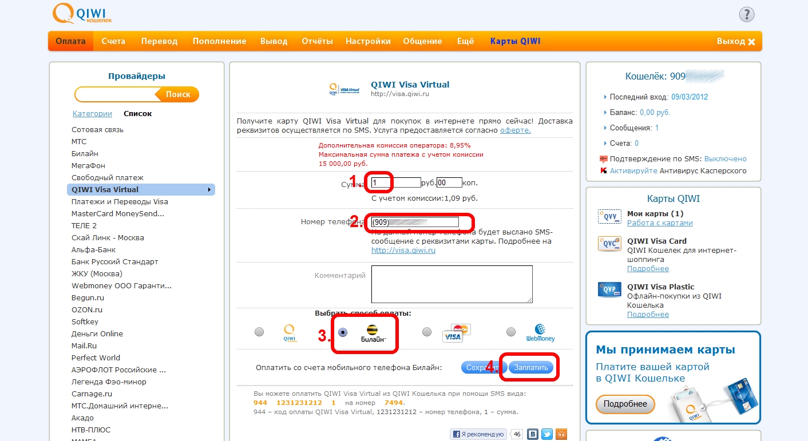
Task: Open the Оплата tab
Action: (x=71, y=41)
